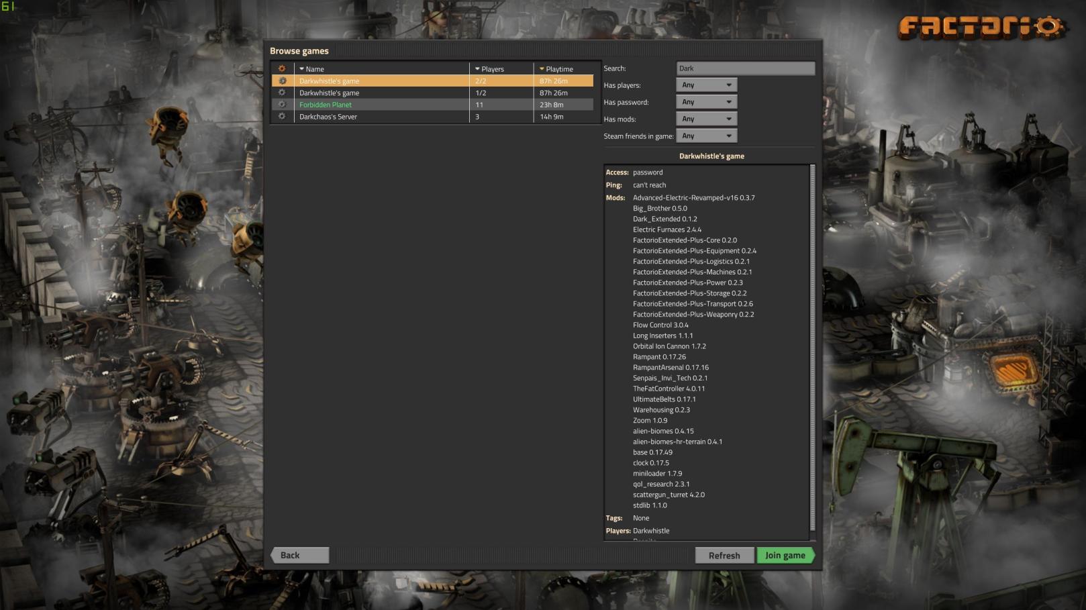
Task: Click the 23h 8m playtime cell
Action: pyautogui.click(x=552, y=105)
